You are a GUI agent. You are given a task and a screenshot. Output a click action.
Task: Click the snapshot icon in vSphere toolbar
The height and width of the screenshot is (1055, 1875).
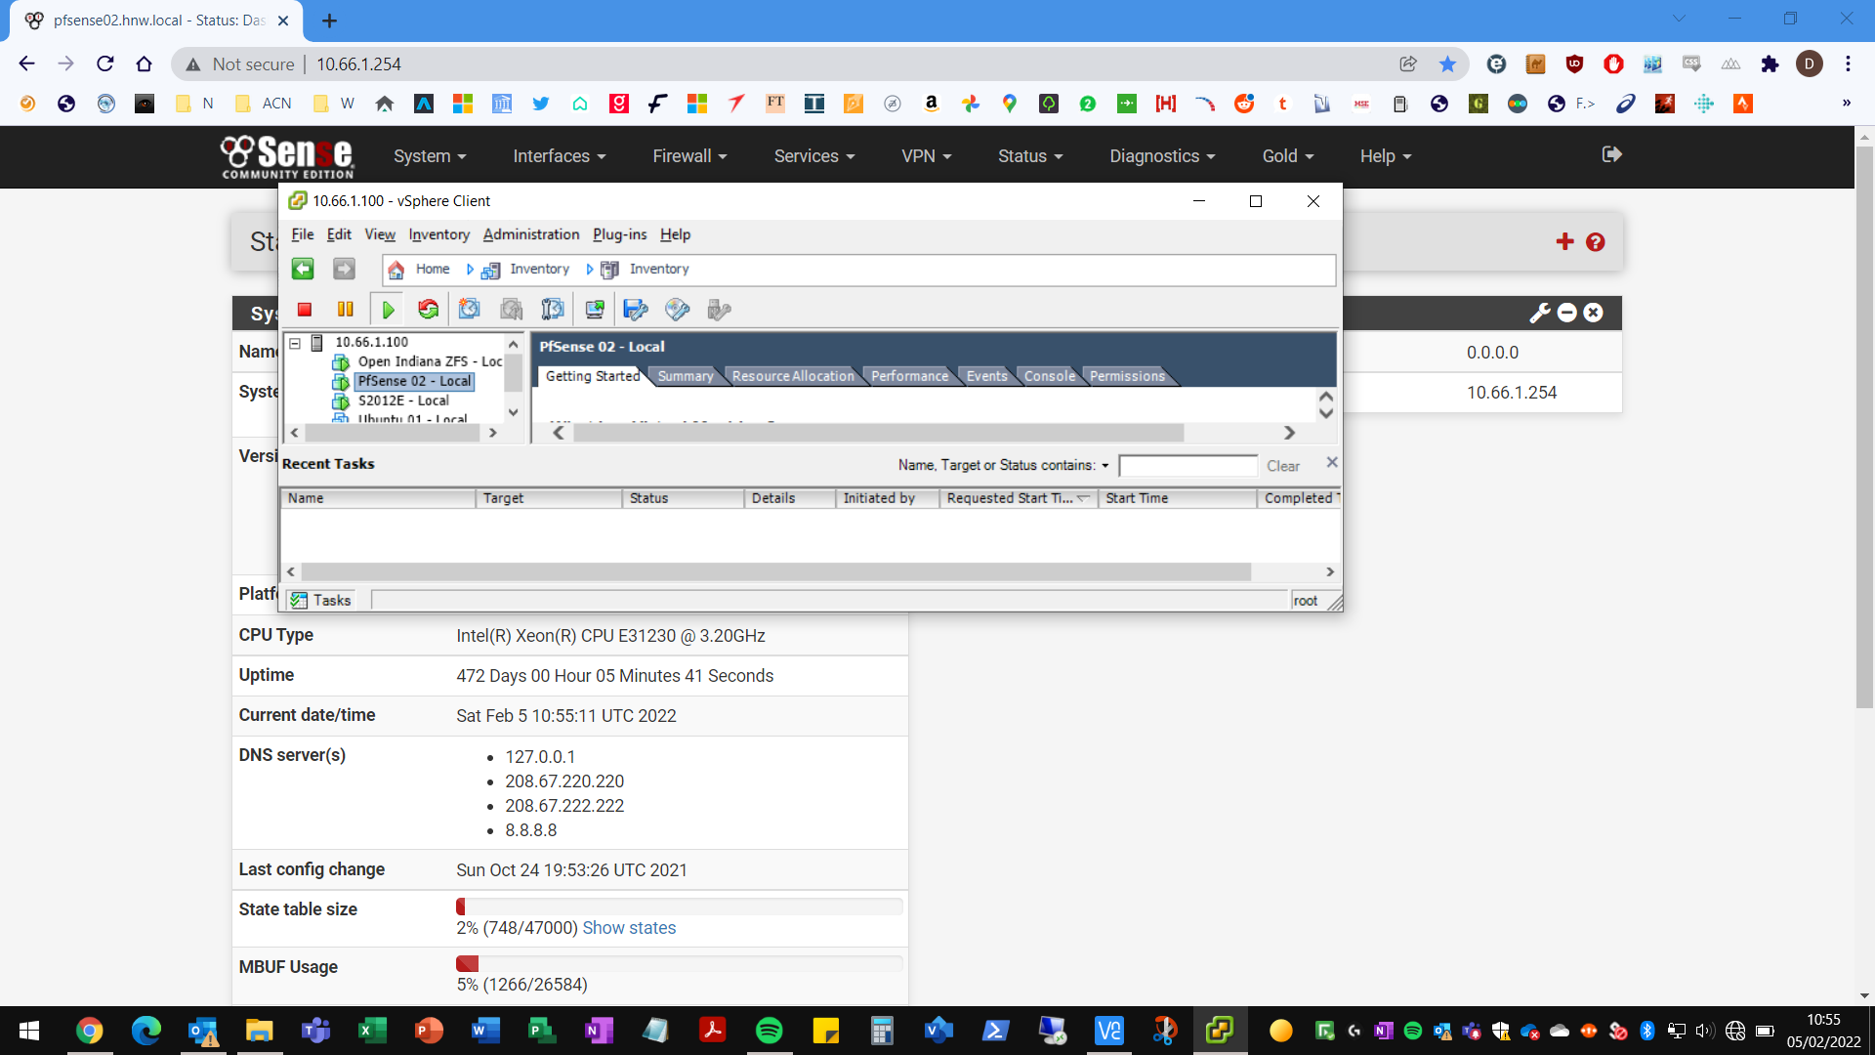click(469, 309)
